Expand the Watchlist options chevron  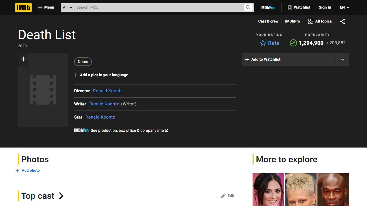[x=343, y=60]
